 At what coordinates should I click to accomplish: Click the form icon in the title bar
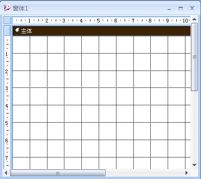pos(7,8)
